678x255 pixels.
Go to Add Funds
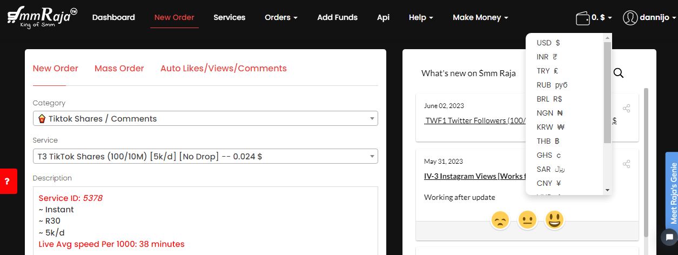coord(337,17)
